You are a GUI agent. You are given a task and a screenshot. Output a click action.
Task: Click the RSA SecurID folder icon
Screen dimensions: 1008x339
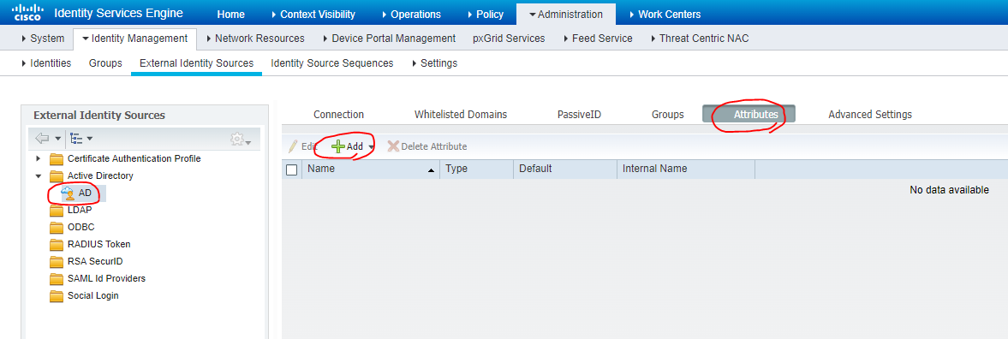click(57, 262)
